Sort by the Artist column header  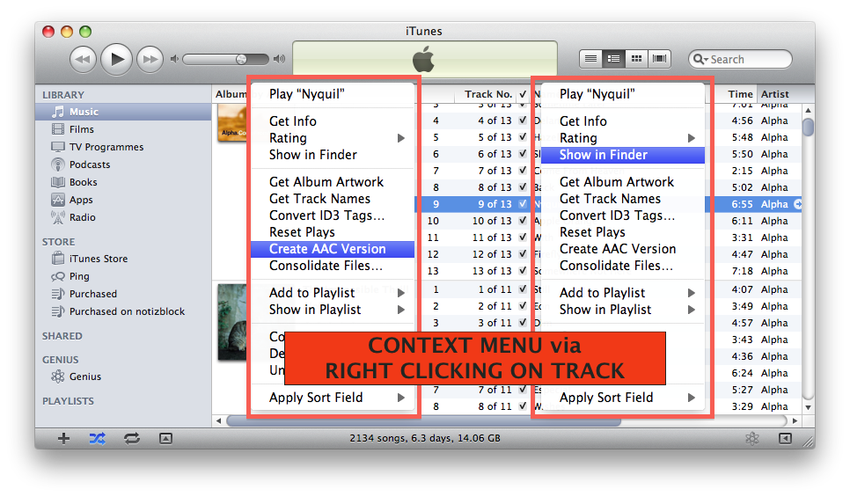774,94
